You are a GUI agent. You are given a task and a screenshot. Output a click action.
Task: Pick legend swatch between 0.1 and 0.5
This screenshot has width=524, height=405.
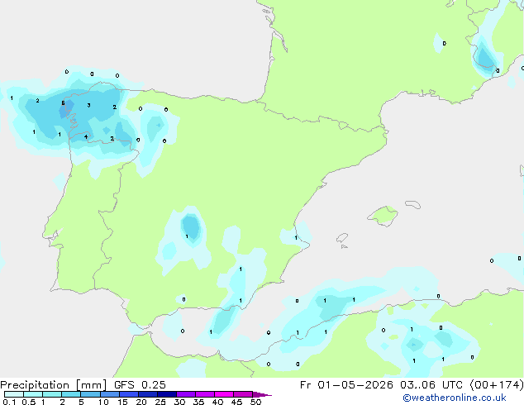tap(14, 394)
